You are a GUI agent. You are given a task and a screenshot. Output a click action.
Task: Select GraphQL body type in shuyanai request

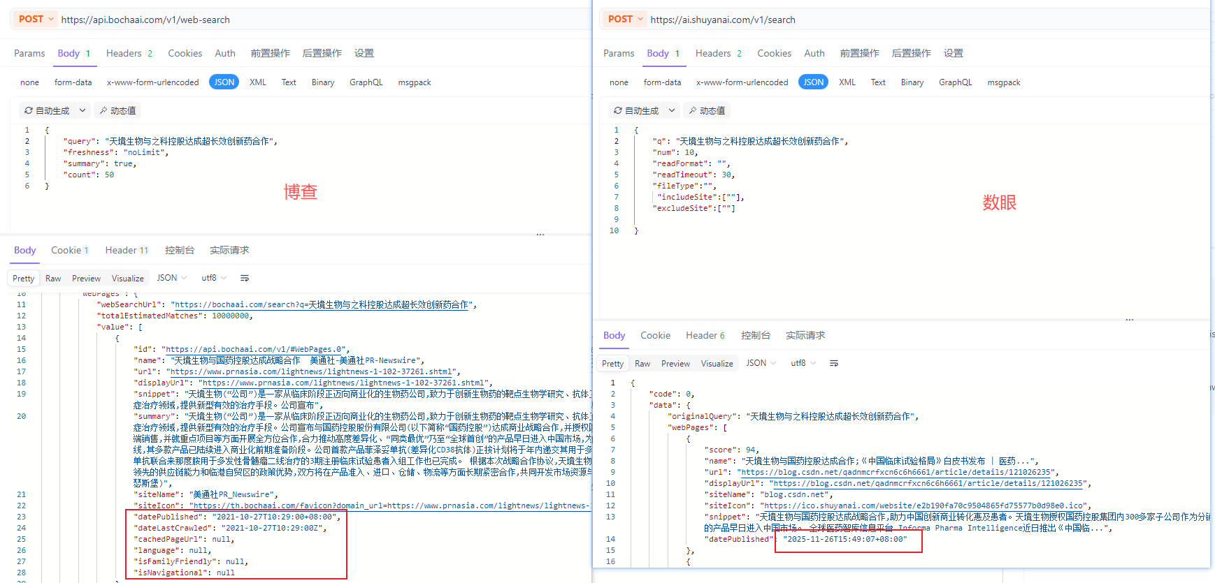click(x=956, y=82)
